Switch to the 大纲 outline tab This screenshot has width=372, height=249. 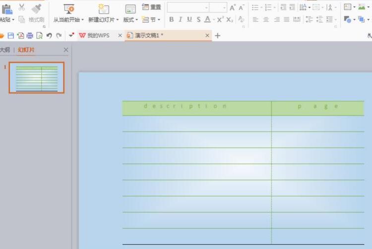(5, 50)
